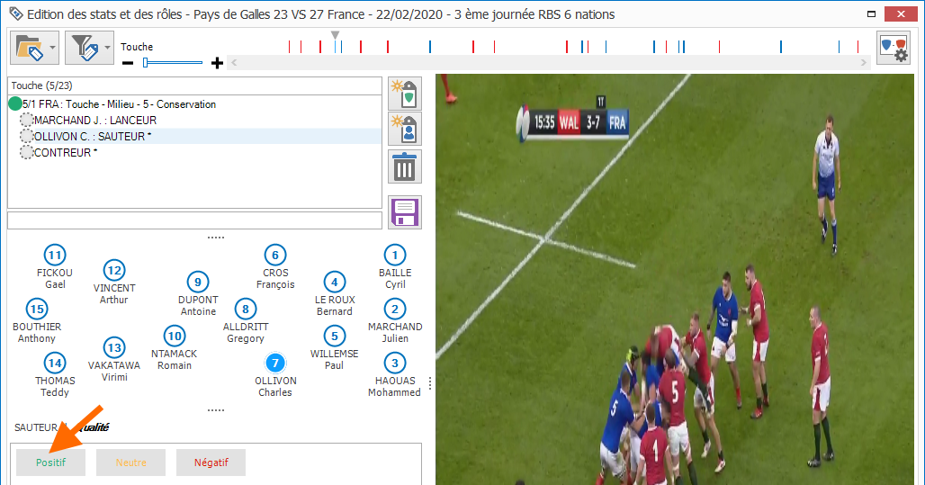The height and width of the screenshot is (485, 925).
Task: Open the shields settings gear icon
Action: 893,48
